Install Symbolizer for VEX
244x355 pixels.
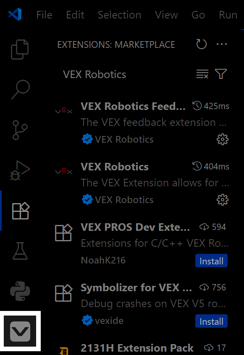click(x=211, y=321)
